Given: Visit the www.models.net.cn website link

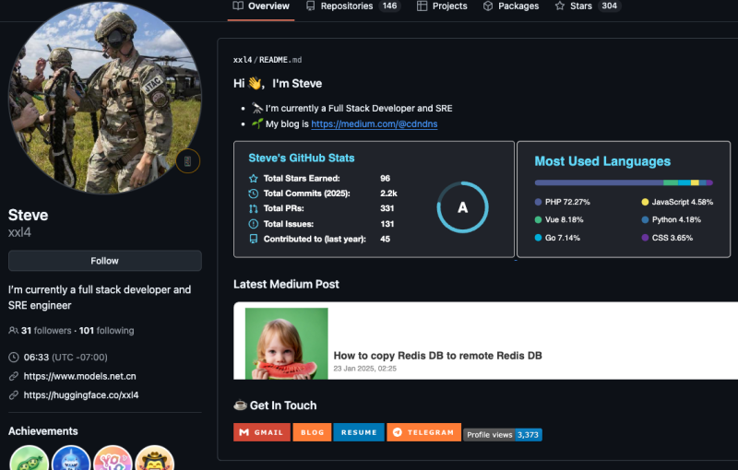Looking at the screenshot, I should [x=79, y=376].
